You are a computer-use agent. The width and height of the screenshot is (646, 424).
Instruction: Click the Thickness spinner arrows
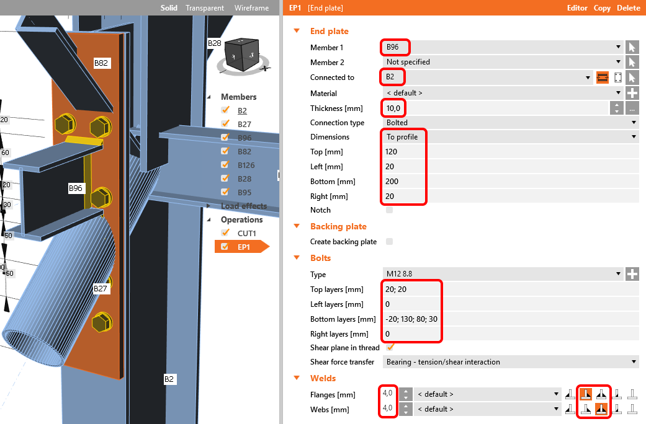pos(616,108)
